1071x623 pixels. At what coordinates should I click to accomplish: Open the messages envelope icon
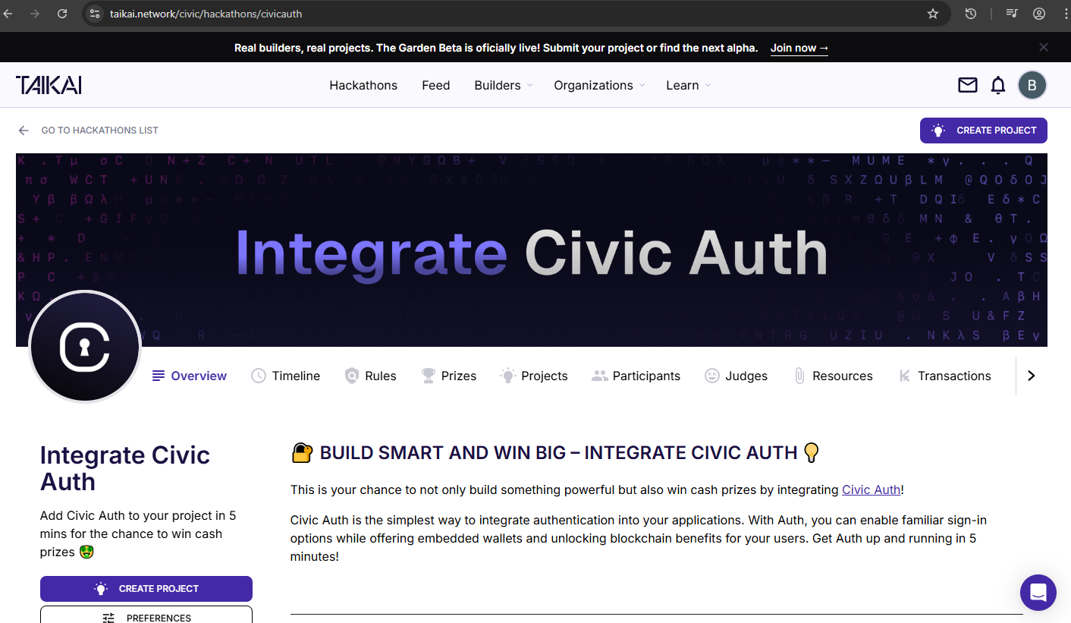(x=968, y=85)
